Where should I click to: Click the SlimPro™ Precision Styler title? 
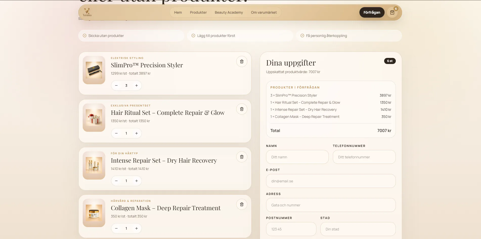(x=147, y=65)
